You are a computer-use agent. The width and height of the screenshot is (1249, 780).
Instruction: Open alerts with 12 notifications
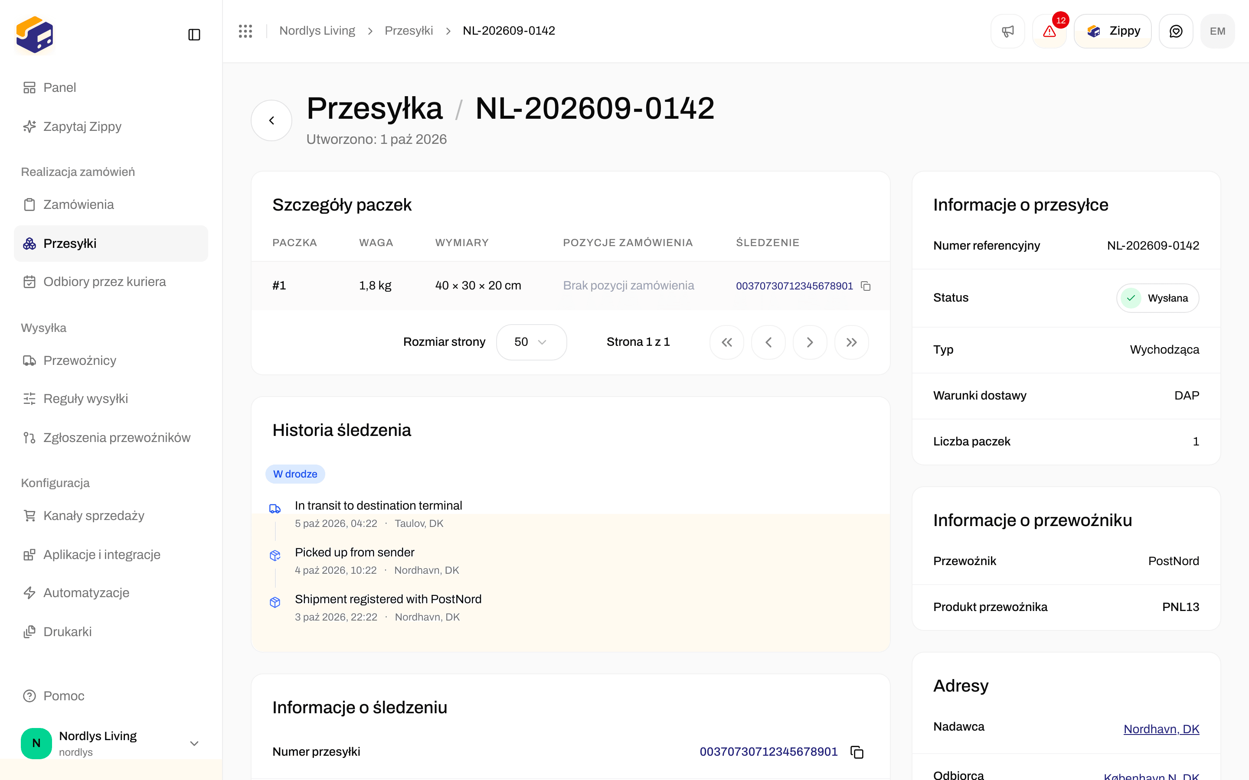(1049, 31)
